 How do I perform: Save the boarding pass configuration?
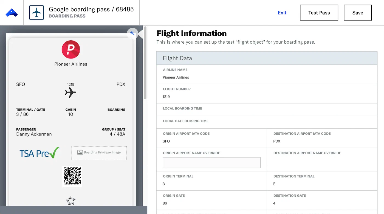tap(357, 13)
